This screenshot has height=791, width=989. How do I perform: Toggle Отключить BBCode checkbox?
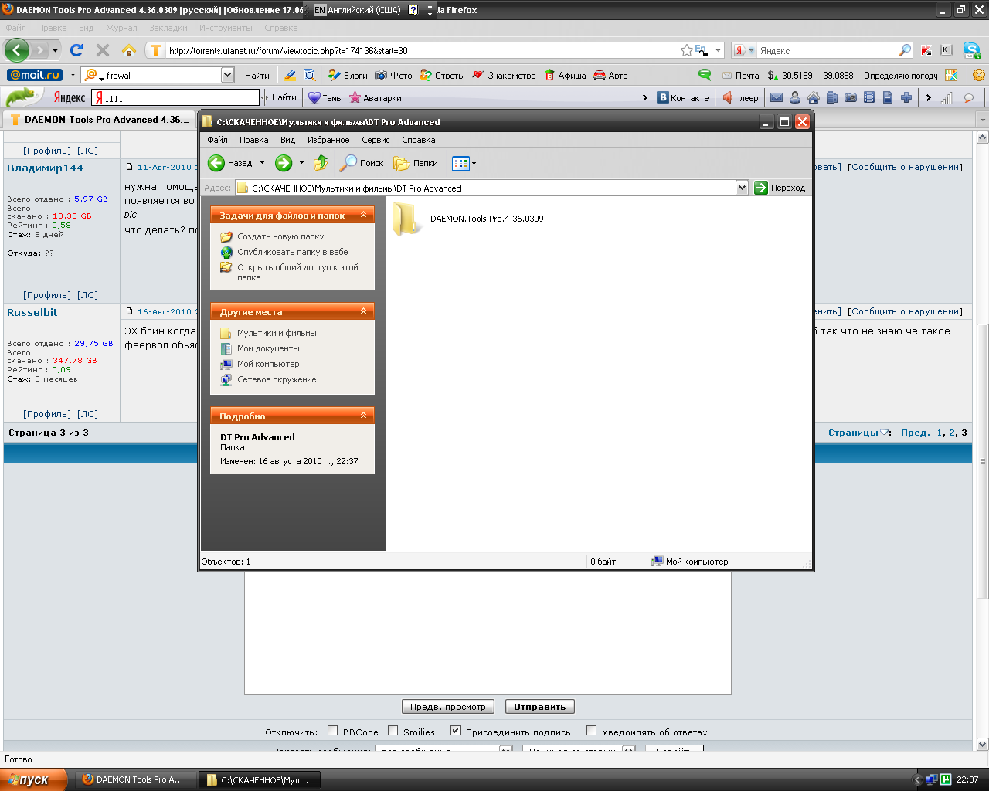332,731
